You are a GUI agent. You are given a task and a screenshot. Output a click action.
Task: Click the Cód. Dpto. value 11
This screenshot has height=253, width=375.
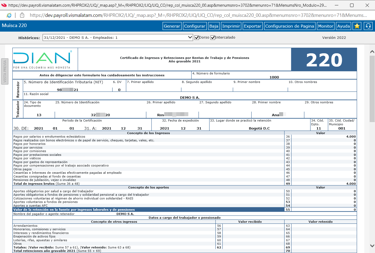319,128
